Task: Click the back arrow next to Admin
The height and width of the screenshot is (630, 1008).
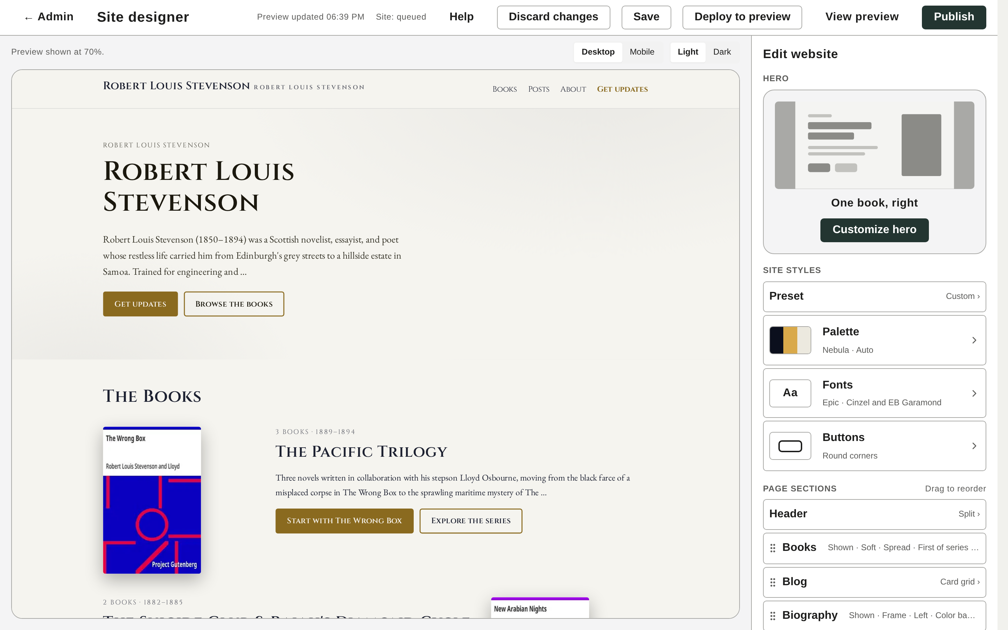Action: point(28,17)
